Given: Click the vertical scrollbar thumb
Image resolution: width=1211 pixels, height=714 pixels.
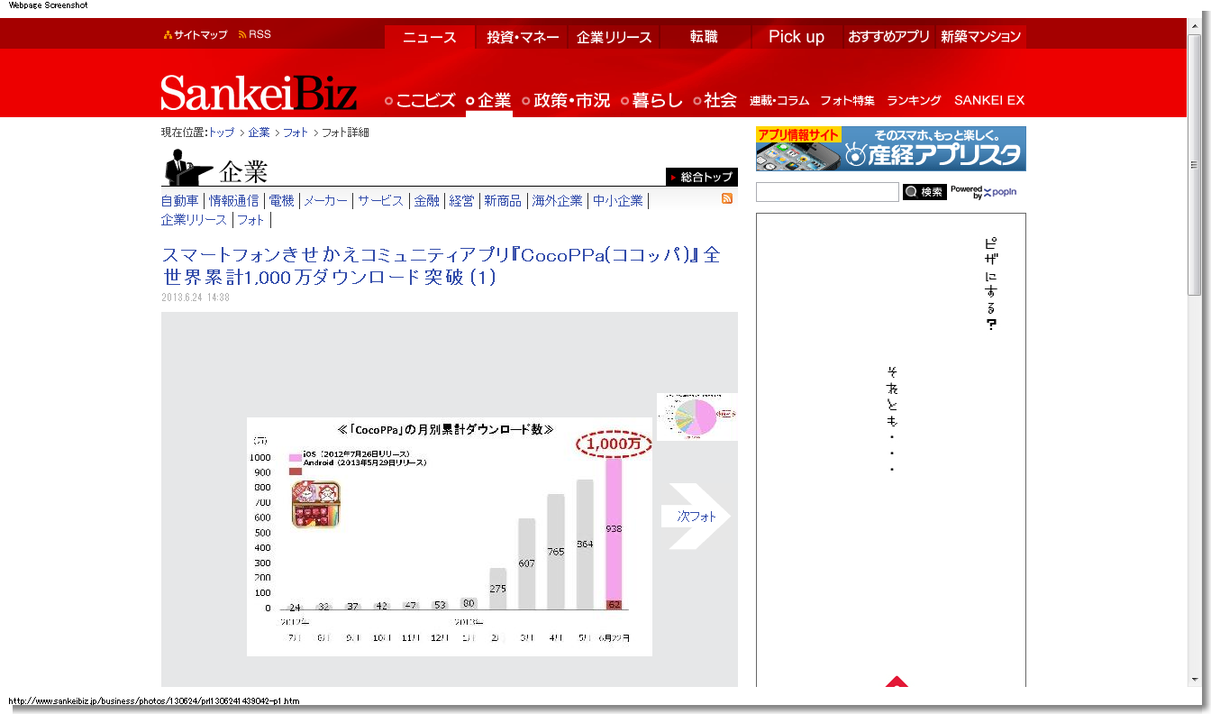Looking at the screenshot, I should point(1195,165).
